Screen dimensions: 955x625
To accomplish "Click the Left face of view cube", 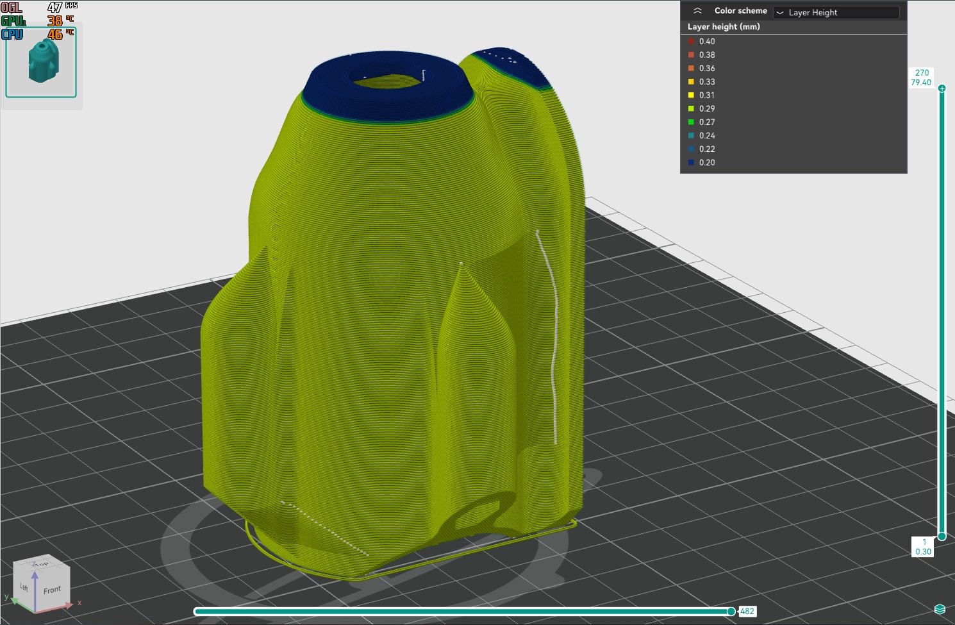I will [24, 586].
